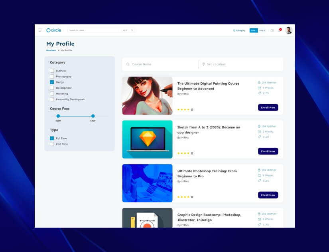Open the 'All' search scope dropdown
This screenshot has height=252, width=329.
tap(125, 30)
